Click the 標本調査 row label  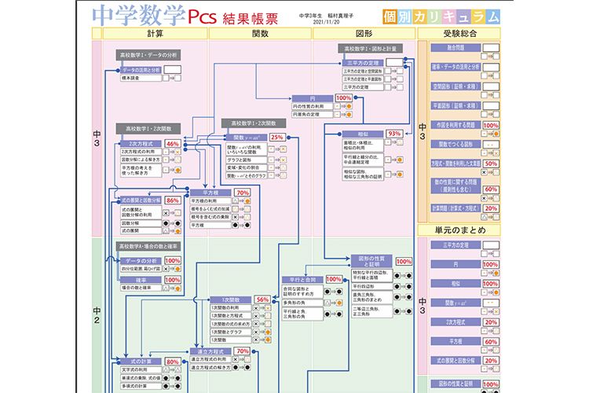pos(141,78)
